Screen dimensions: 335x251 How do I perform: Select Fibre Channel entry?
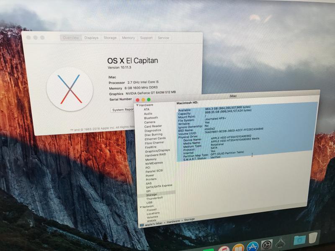click(x=154, y=143)
